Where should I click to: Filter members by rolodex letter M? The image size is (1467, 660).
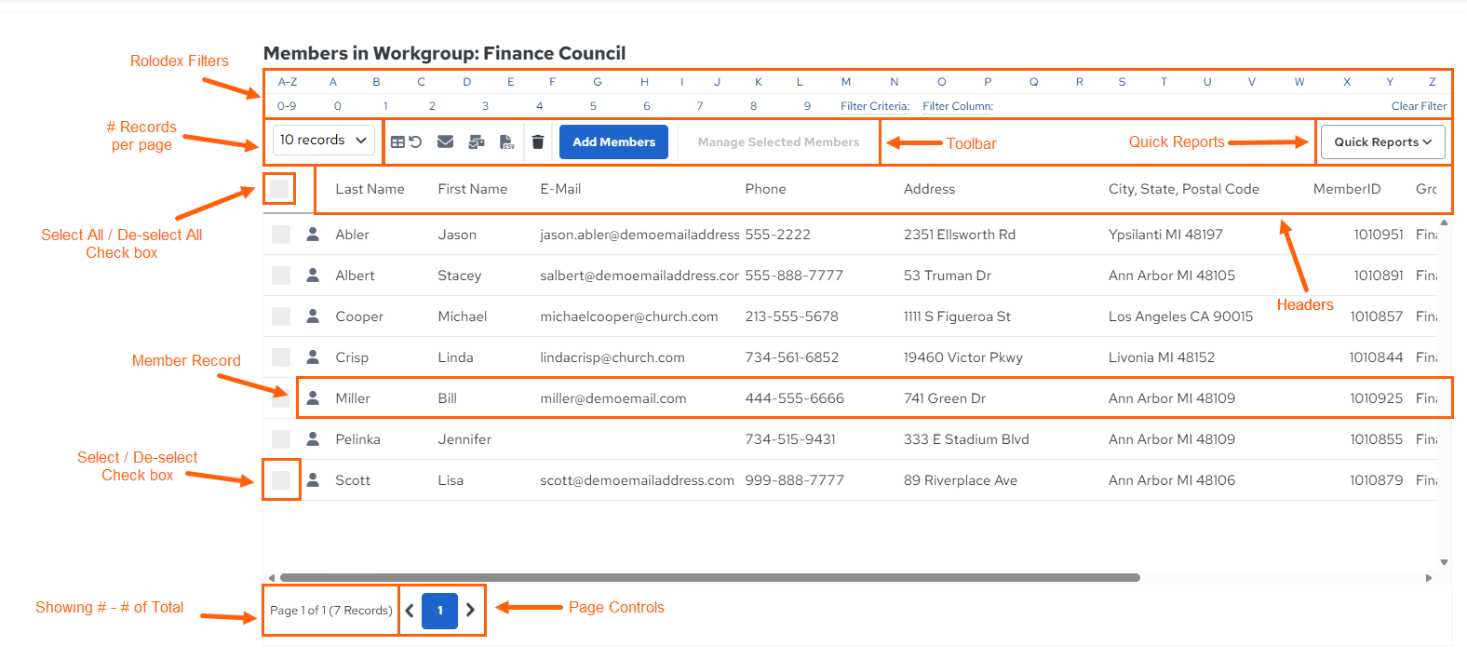846,82
